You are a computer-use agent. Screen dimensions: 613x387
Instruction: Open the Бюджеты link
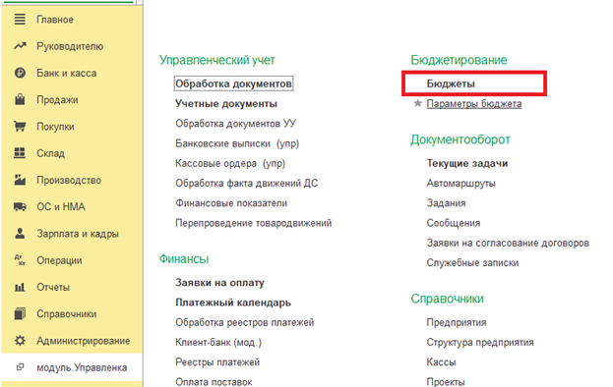pos(451,83)
